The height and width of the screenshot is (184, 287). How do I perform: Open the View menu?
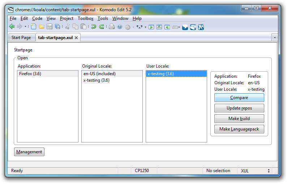pyautogui.click(x=51, y=18)
